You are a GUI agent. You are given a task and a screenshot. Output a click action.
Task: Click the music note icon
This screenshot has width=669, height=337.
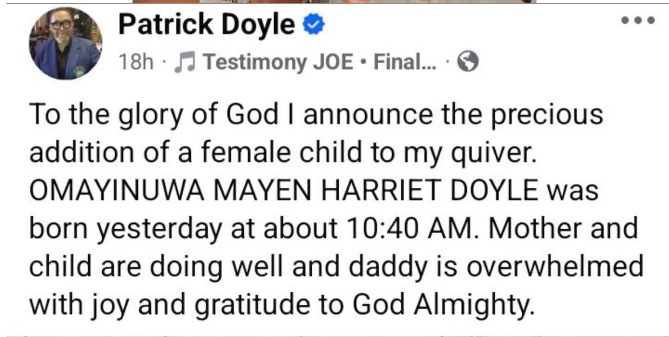pyautogui.click(x=184, y=62)
